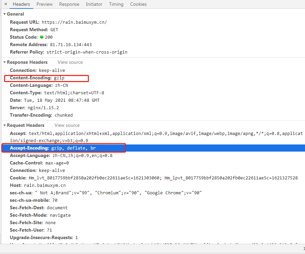Select the highlighted Accept-Encoding row
Image resolution: width=305 pixels, height=254 pixels.
tap(153, 148)
